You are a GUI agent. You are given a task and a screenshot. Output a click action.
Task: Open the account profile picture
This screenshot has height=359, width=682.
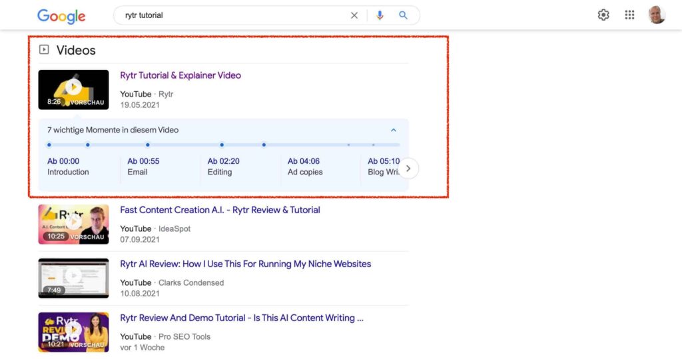click(657, 15)
